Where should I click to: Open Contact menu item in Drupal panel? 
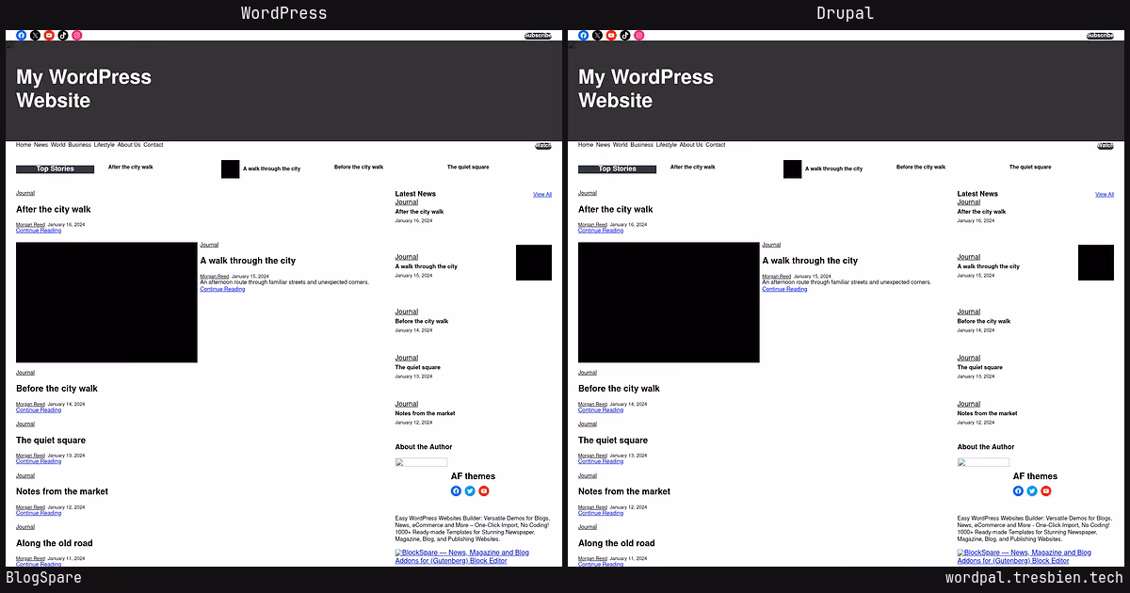(716, 145)
